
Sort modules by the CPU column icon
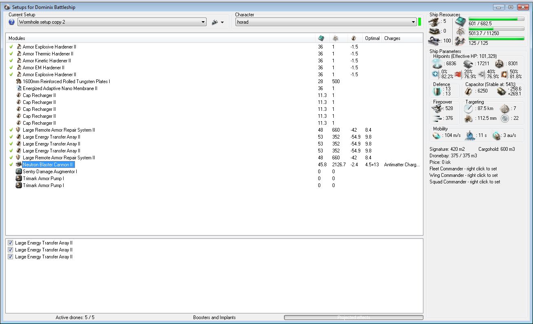point(321,38)
